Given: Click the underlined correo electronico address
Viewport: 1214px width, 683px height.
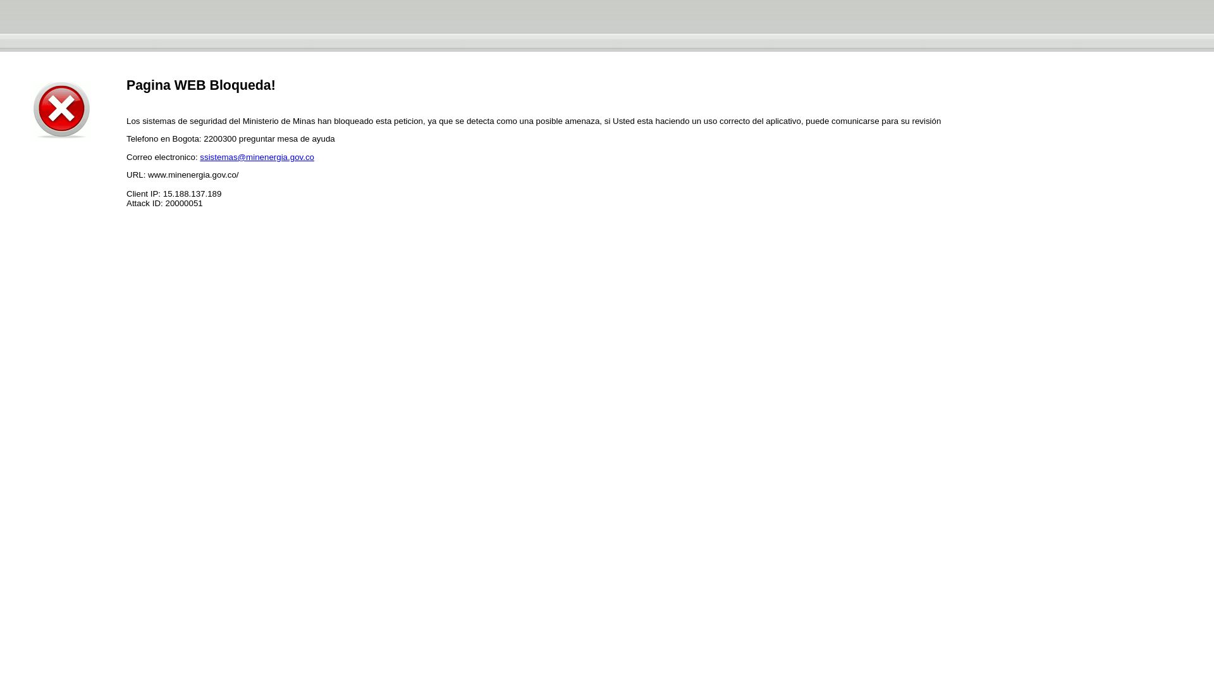Looking at the screenshot, I should [257, 157].
